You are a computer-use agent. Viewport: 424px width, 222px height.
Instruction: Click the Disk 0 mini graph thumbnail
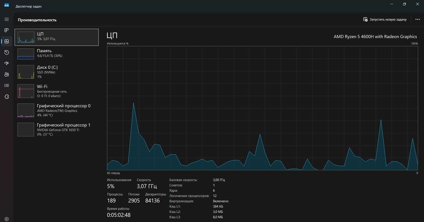coord(26,72)
